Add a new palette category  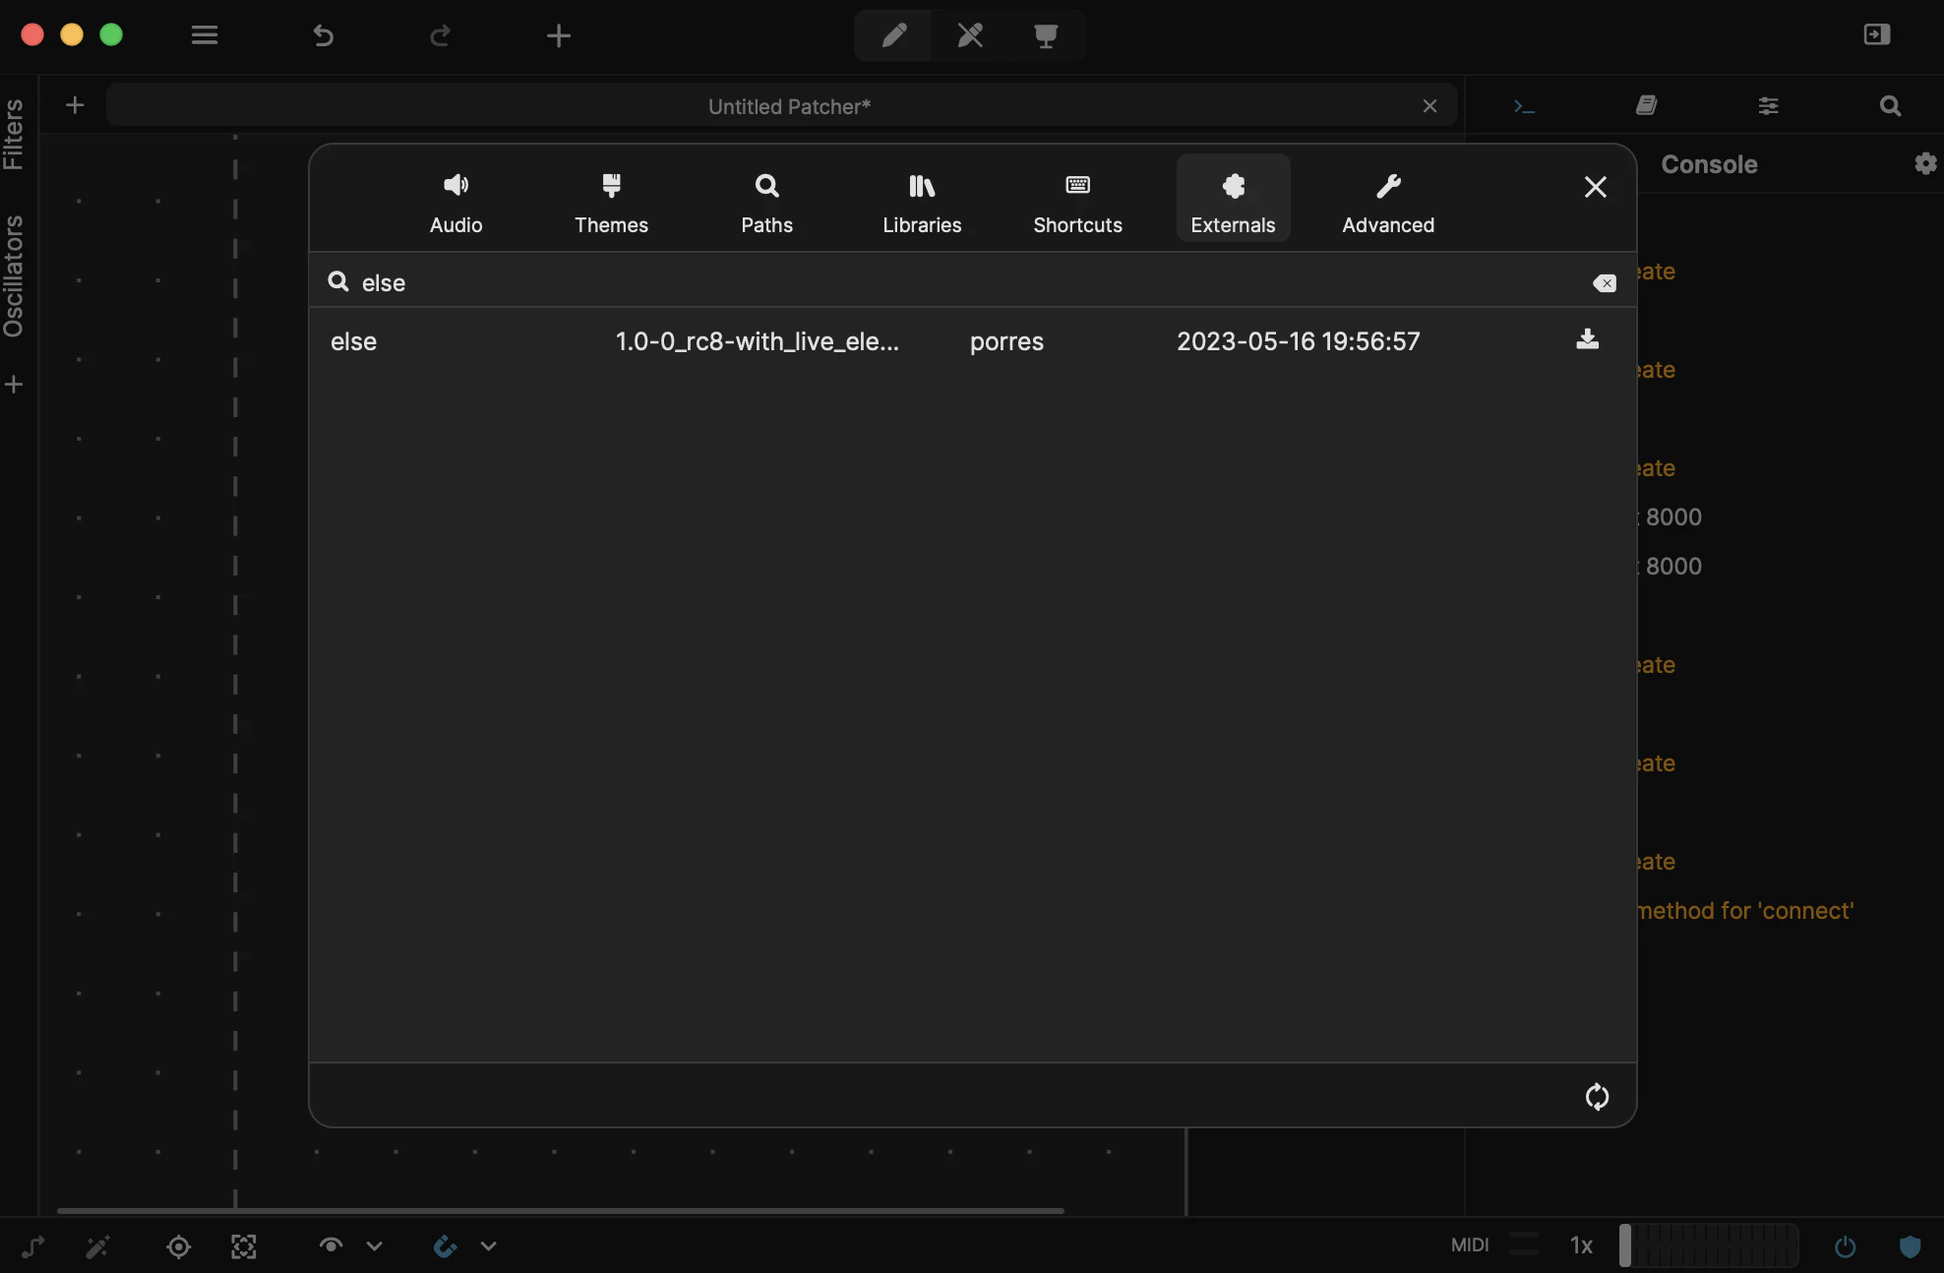14,385
